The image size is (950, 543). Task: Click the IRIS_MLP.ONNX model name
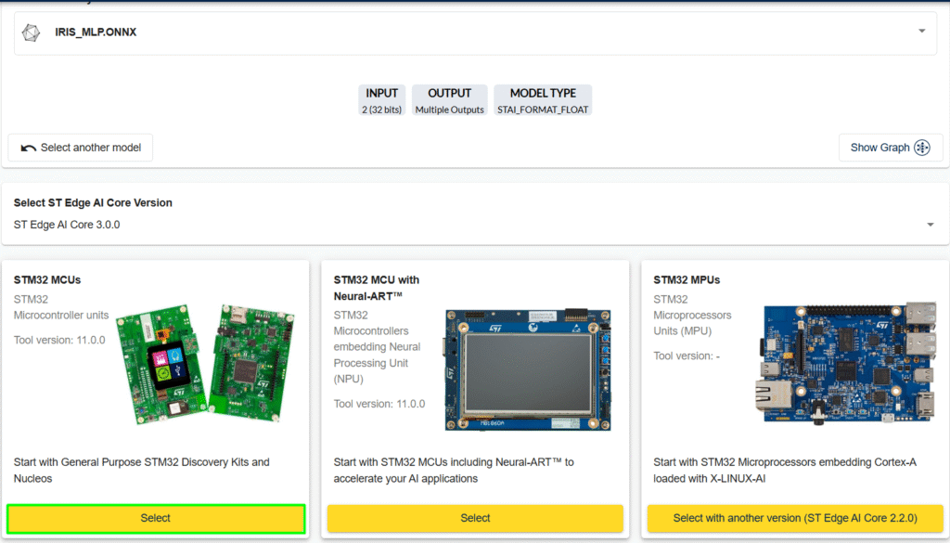[96, 32]
